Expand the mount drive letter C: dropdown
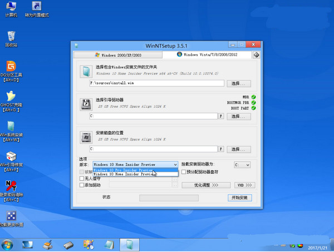This screenshot has width=334, height=252. 243,165
